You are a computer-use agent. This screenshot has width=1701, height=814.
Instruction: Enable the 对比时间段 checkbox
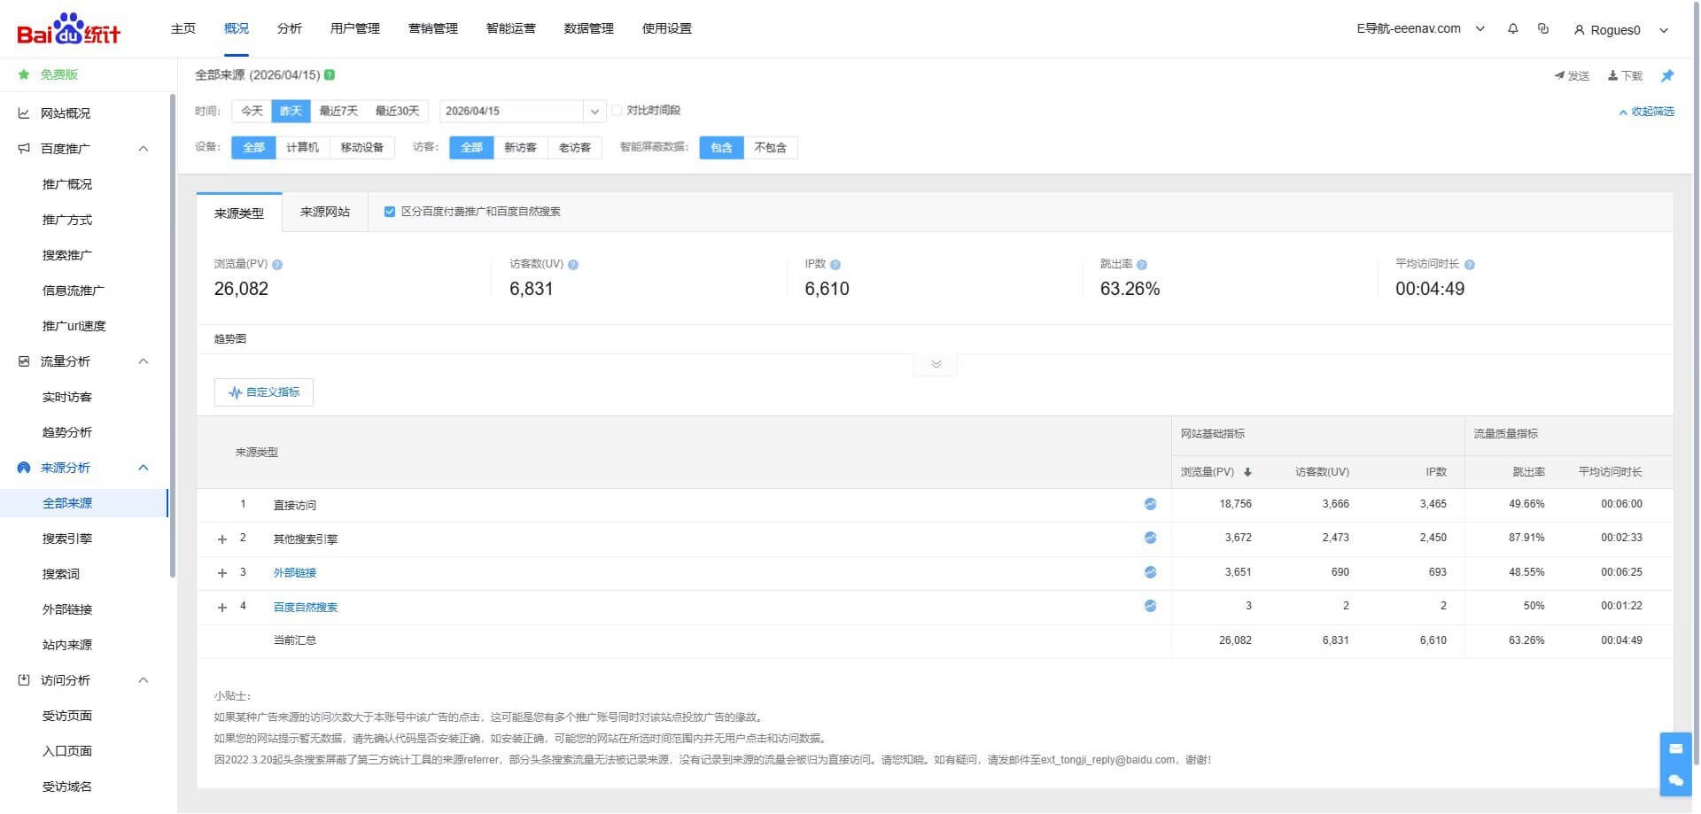pyautogui.click(x=617, y=111)
